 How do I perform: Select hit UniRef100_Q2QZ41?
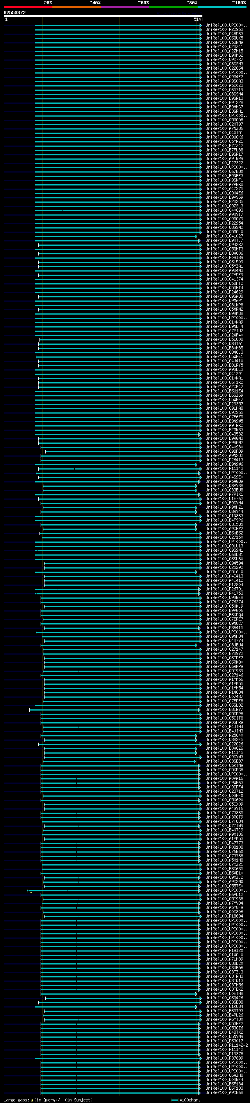224,47
